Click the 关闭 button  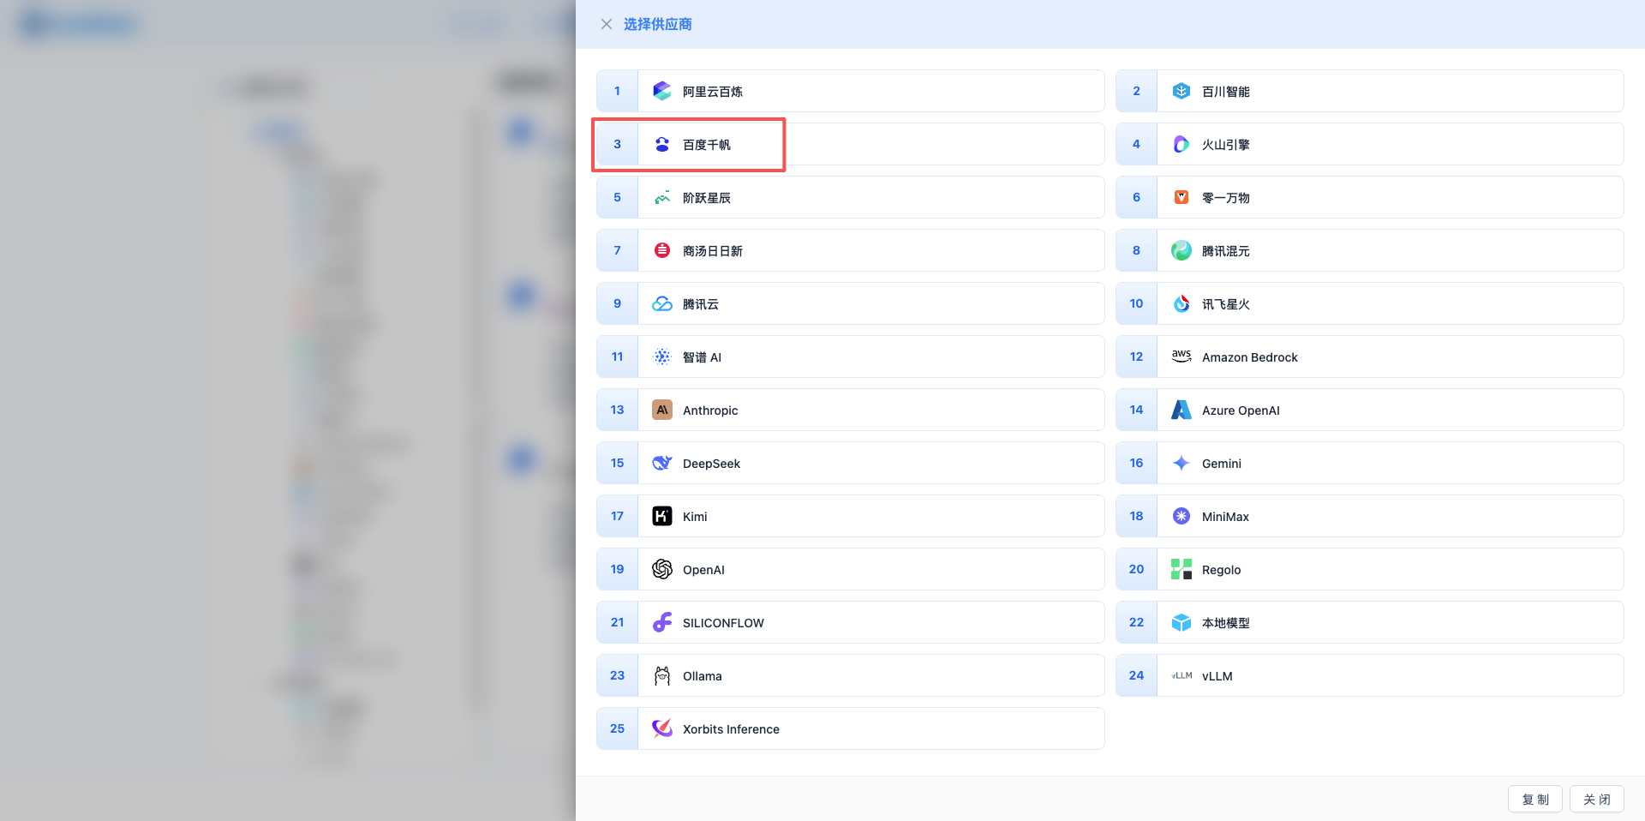pyautogui.click(x=1595, y=798)
